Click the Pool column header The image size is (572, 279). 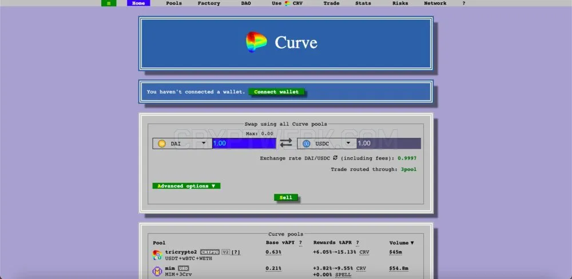pos(159,243)
